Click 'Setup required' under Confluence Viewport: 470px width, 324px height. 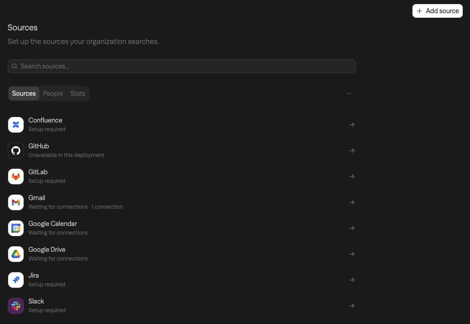click(47, 129)
